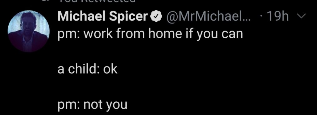
Task: Open Michael Spicer's profile picture
Action: (x=28, y=31)
